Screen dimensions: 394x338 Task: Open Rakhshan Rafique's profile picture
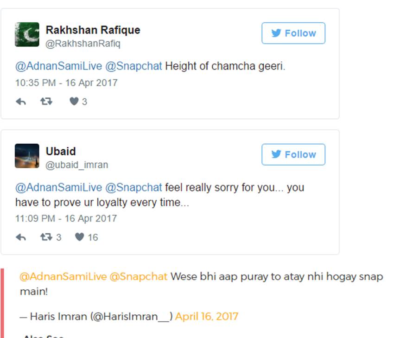pos(27,34)
